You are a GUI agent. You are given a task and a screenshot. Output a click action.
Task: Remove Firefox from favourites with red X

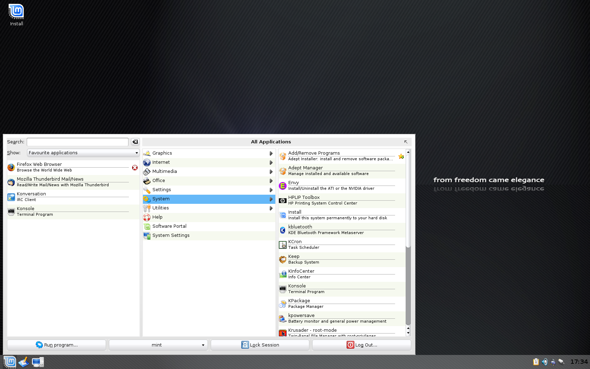point(135,168)
